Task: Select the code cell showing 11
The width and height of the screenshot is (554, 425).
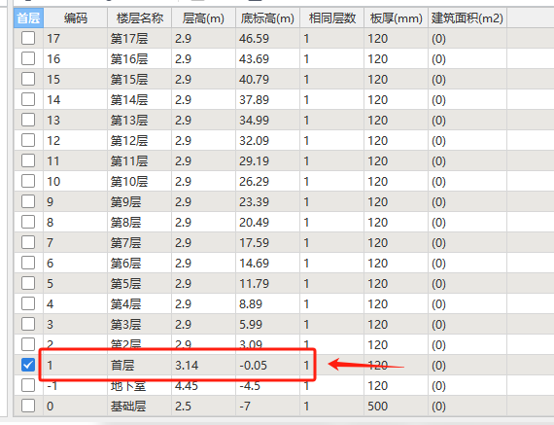Action: 75,160
